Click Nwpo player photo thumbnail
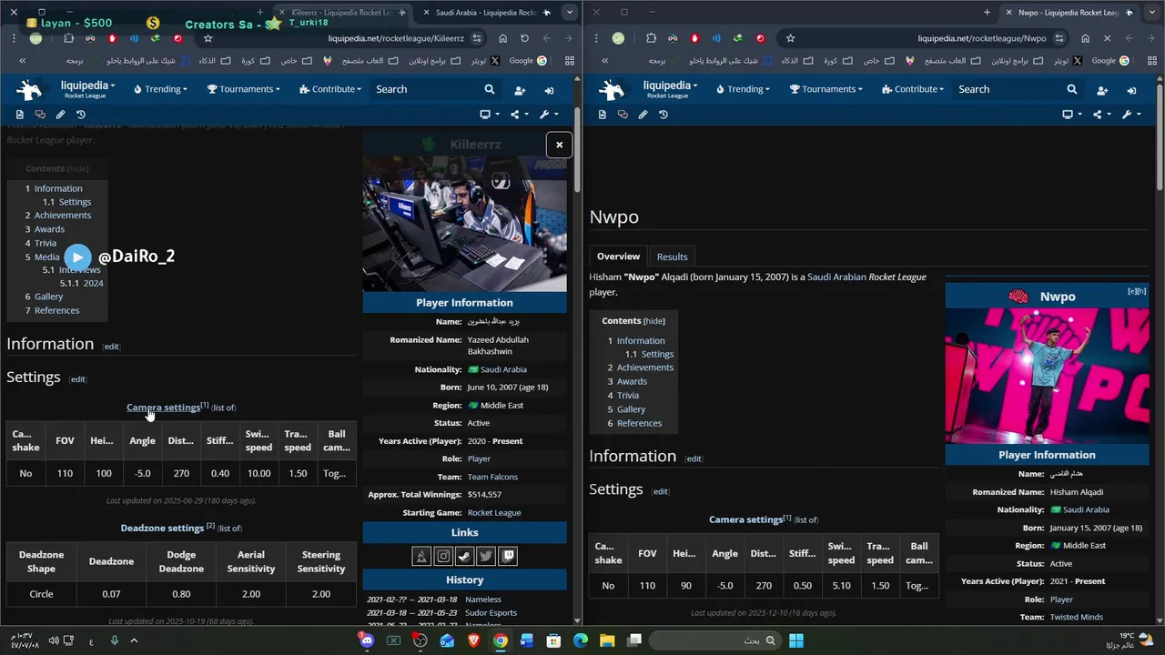This screenshot has width=1165, height=655. point(1046,375)
